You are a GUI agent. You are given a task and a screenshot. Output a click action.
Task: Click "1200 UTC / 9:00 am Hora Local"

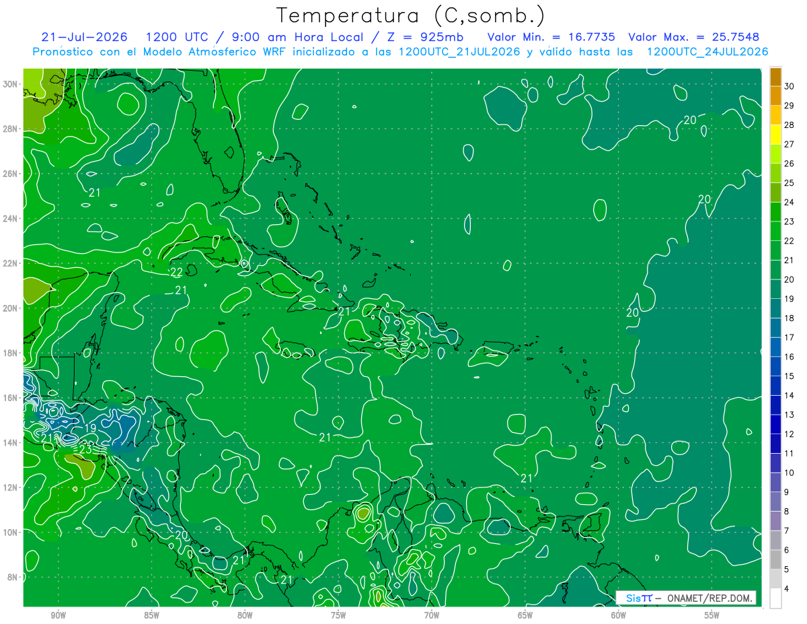pyautogui.click(x=254, y=37)
